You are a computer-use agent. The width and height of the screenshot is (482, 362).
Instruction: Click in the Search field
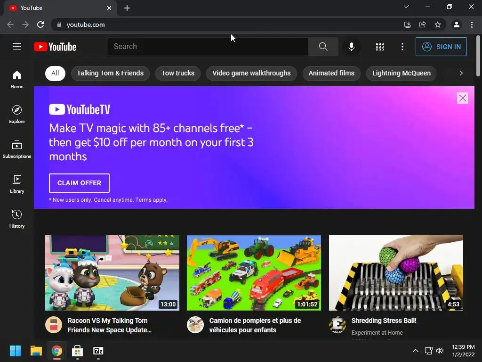208,47
